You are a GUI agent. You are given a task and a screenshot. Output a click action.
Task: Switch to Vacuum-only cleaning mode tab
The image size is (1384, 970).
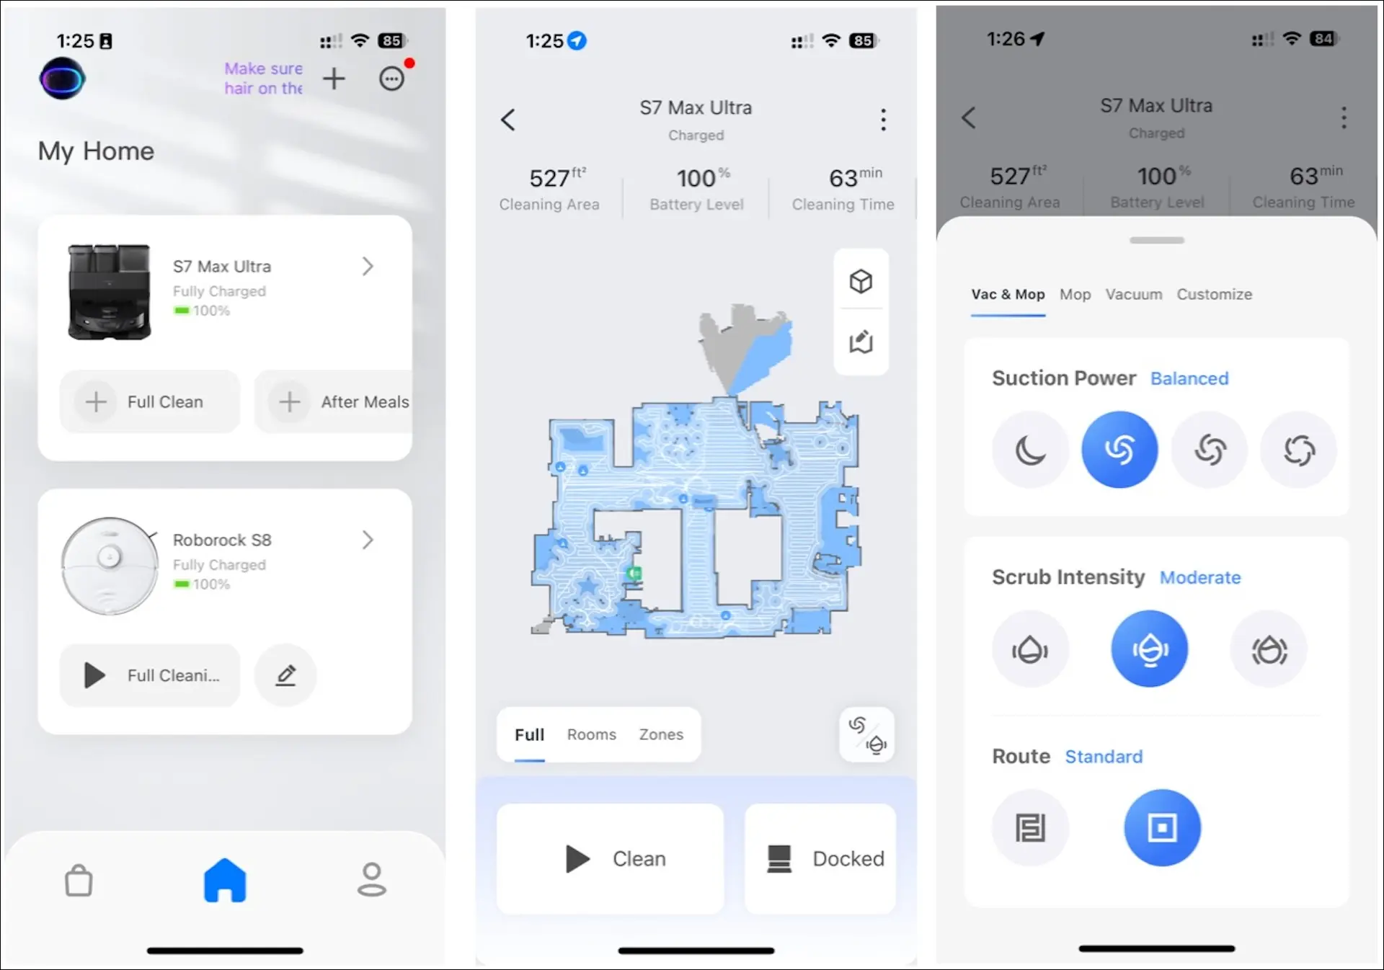click(1134, 294)
